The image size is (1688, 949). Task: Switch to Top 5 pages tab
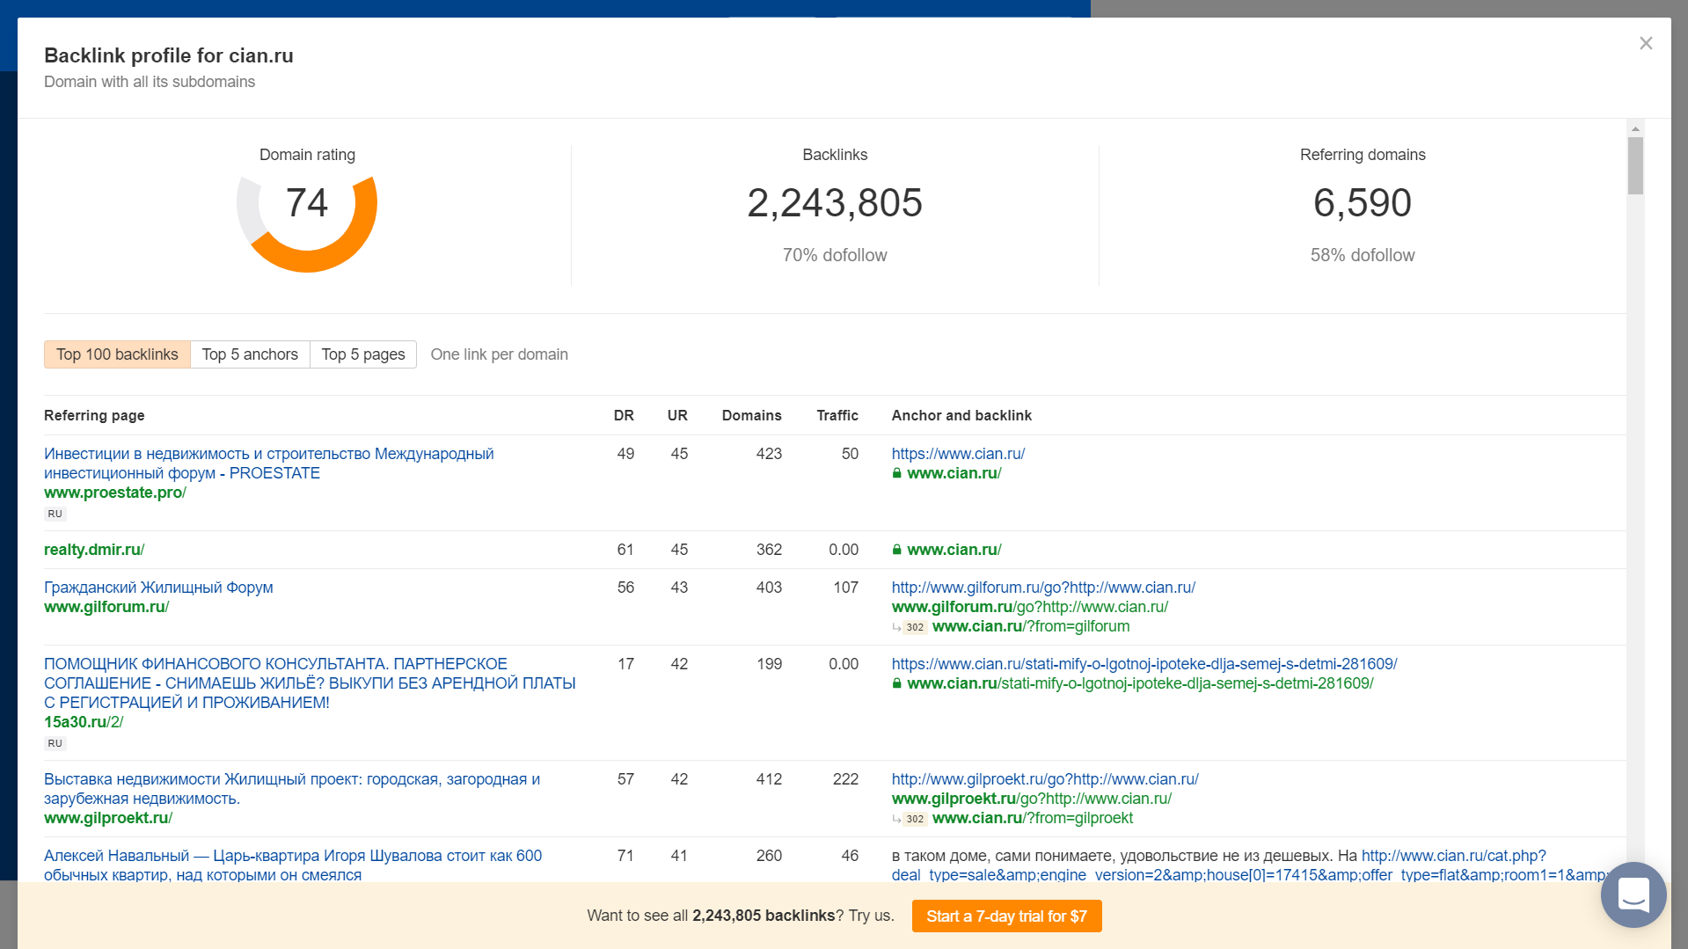coord(362,354)
